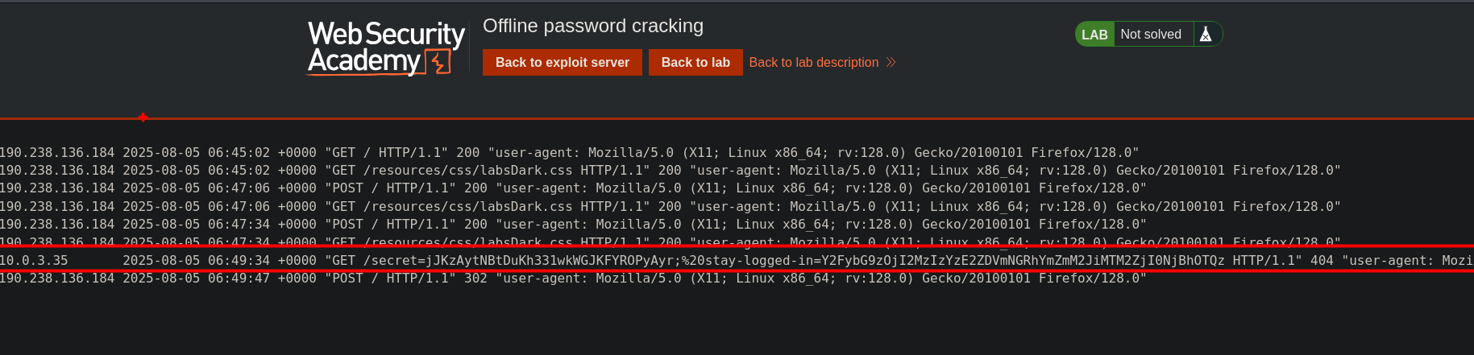Click the 10.0.3.35 IP address in the log
Image resolution: width=1474 pixels, height=355 pixels.
34,260
